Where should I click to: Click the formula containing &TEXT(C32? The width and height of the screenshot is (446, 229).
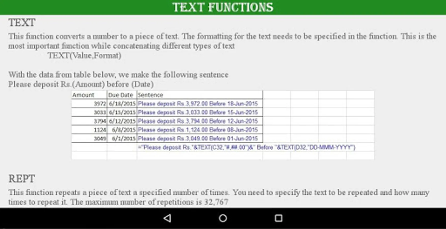246,147
